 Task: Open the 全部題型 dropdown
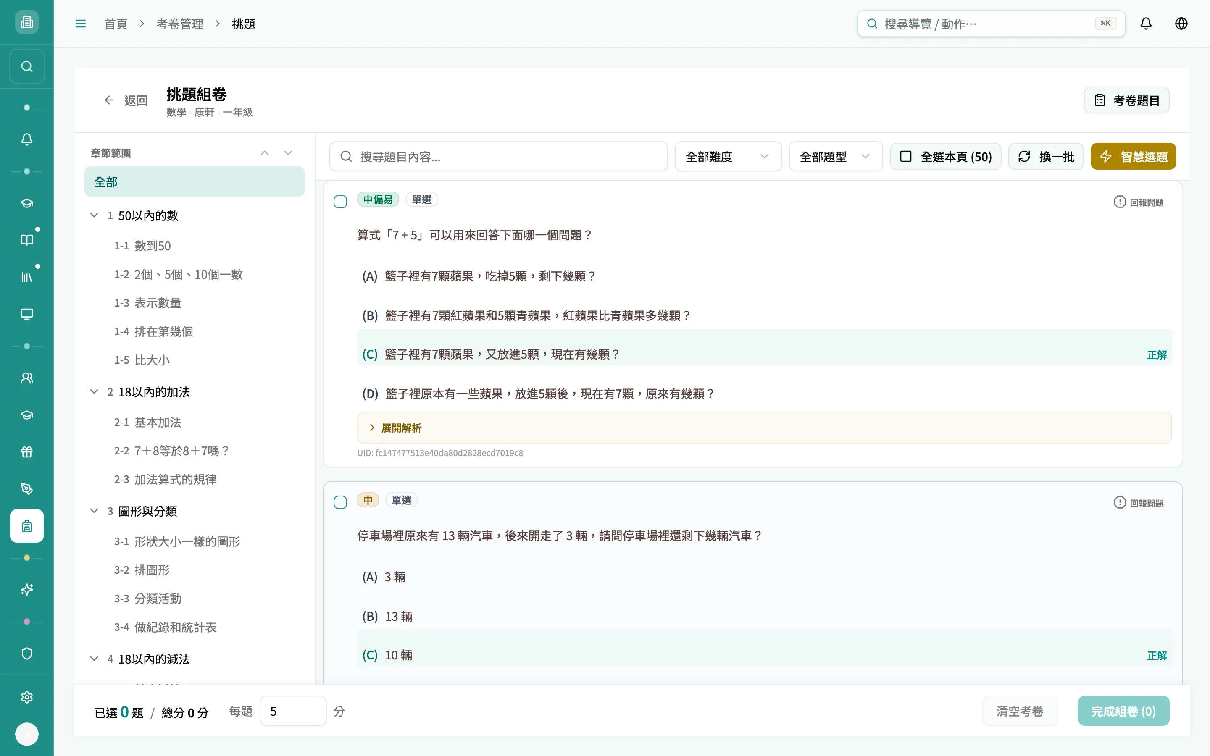(x=836, y=157)
